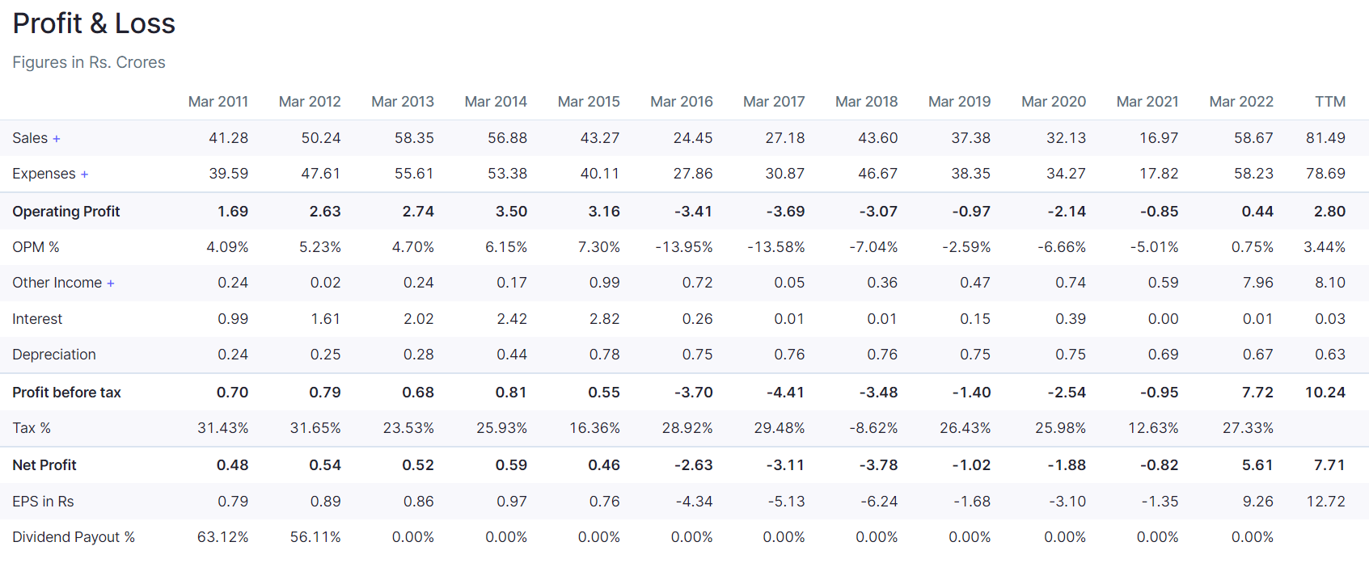Viewport: 1369px width, 563px height.
Task: Select the Mar 2016 column header
Action: [x=681, y=102]
